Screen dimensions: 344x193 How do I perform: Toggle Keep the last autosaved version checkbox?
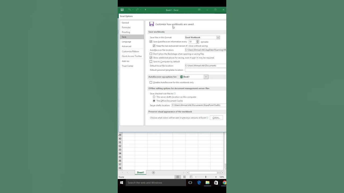[x=154, y=46]
